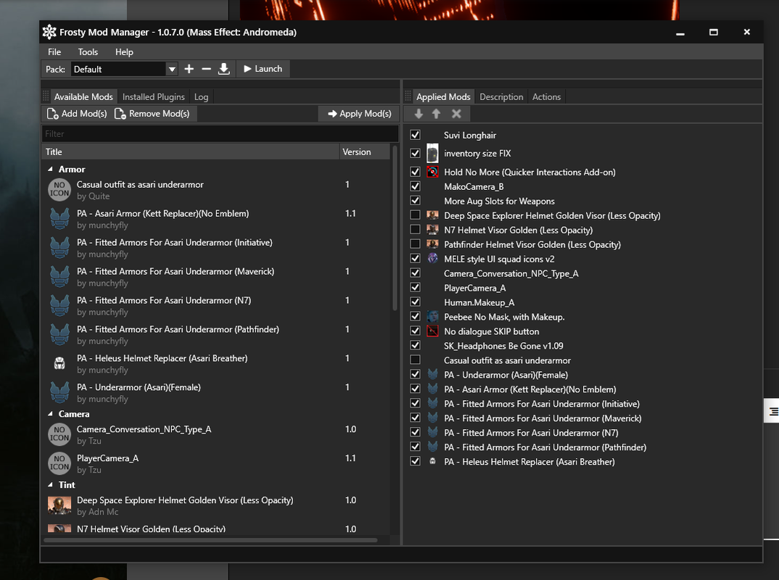The image size is (779, 580).
Task: Click the available mods horizontal scrollbar
Action: [210, 540]
